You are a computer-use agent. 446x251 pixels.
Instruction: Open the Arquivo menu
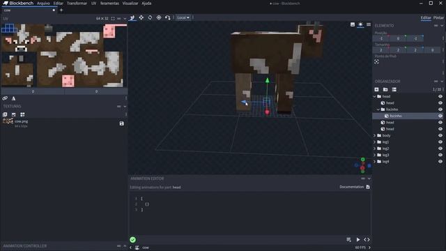tap(43, 3)
